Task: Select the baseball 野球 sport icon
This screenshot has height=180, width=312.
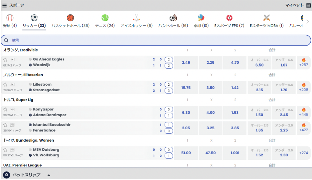Action: (x=10, y=18)
